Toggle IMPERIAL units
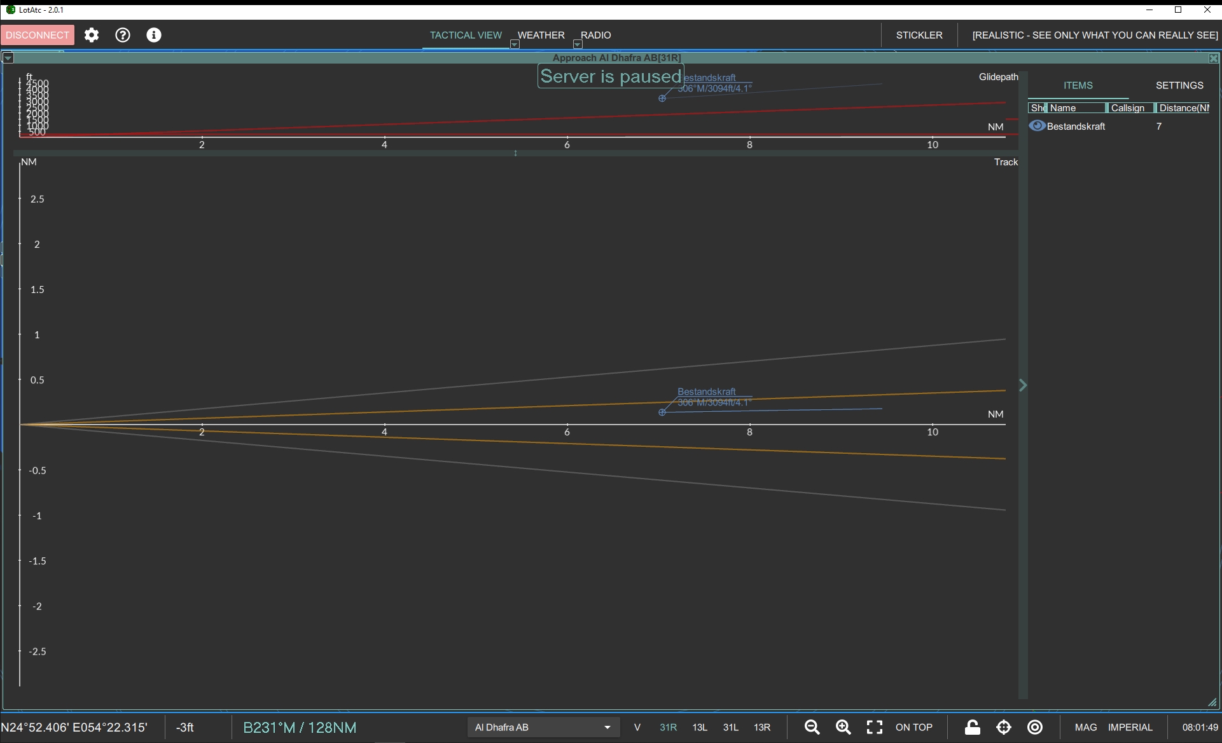Screen dimensions: 1222x743 (x=1130, y=727)
